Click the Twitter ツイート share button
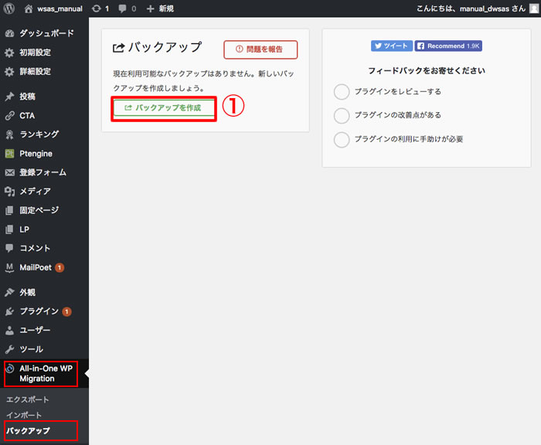This screenshot has height=445, width=541. 391,46
